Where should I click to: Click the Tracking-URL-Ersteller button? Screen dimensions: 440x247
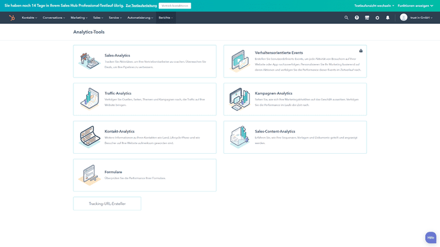(107, 204)
